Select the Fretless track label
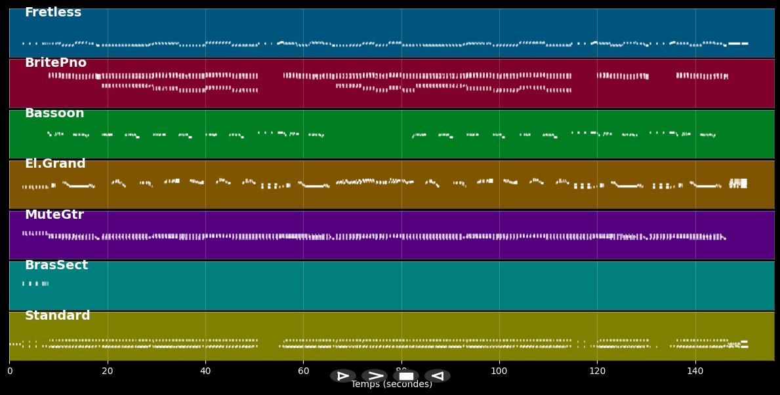 [53, 12]
